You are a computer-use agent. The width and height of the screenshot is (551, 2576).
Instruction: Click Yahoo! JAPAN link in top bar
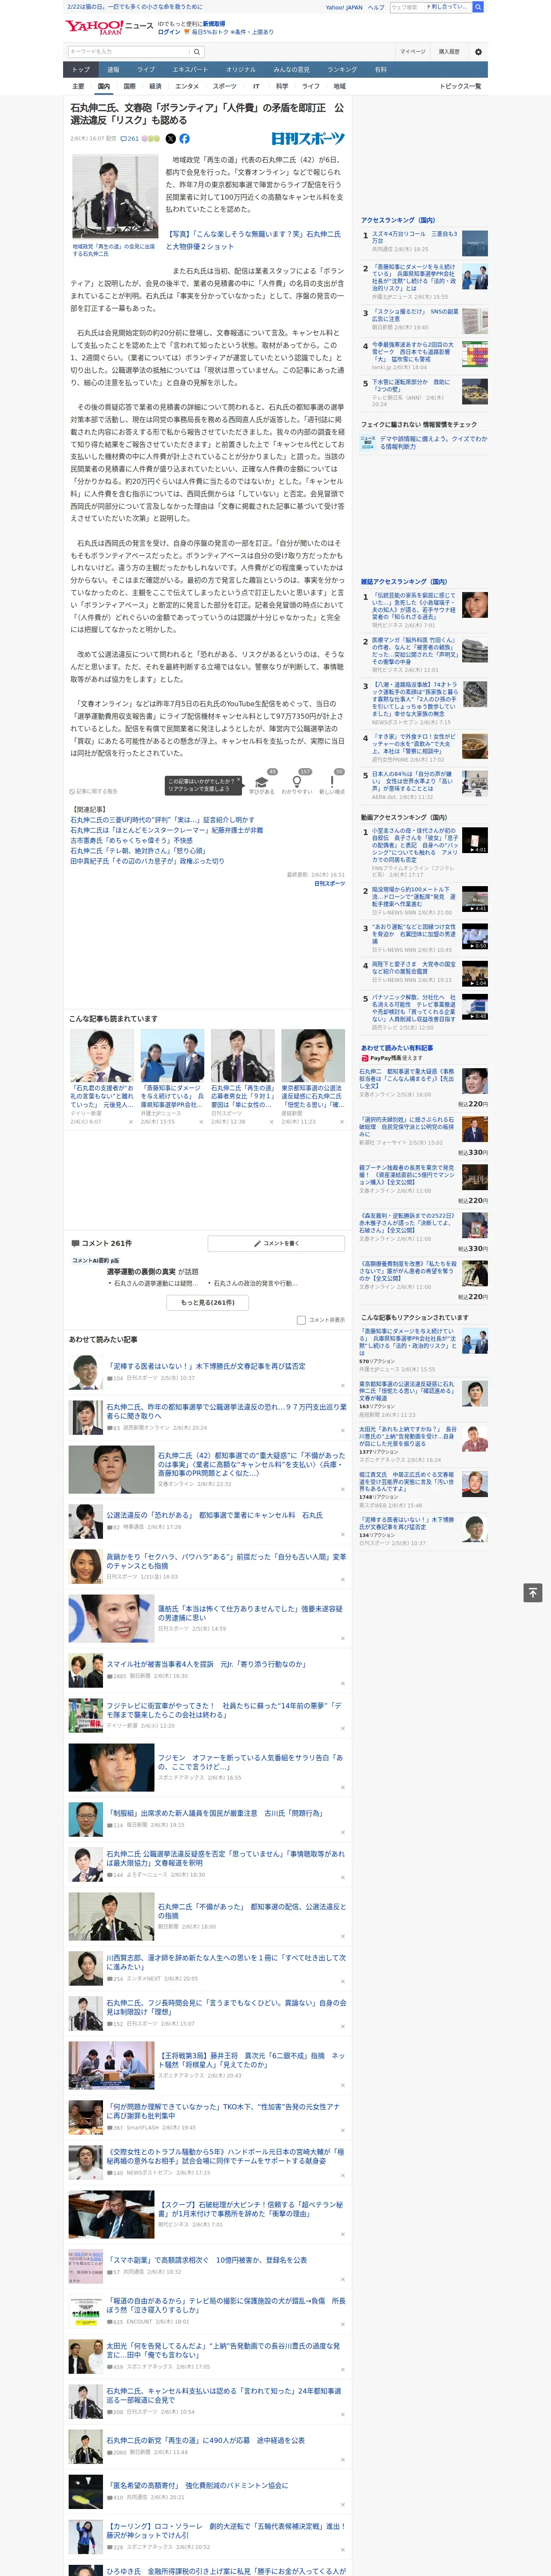(x=344, y=7)
